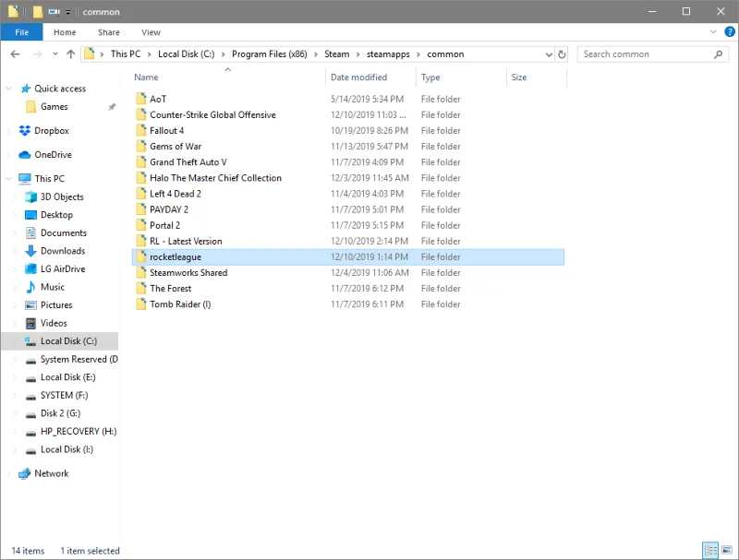Select the AoT folder icon

[x=141, y=99]
